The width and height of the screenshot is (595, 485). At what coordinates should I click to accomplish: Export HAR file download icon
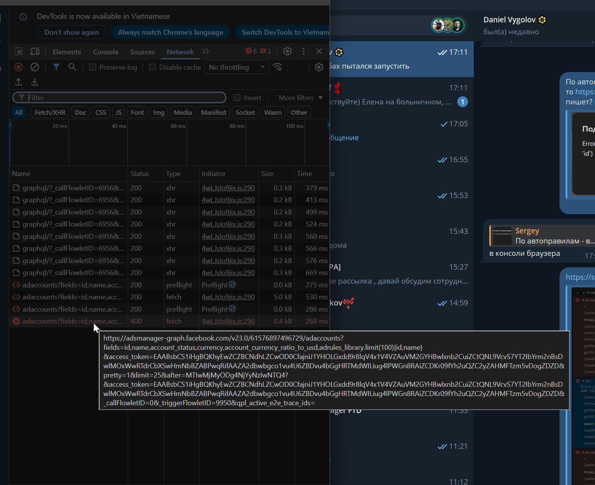(35, 82)
